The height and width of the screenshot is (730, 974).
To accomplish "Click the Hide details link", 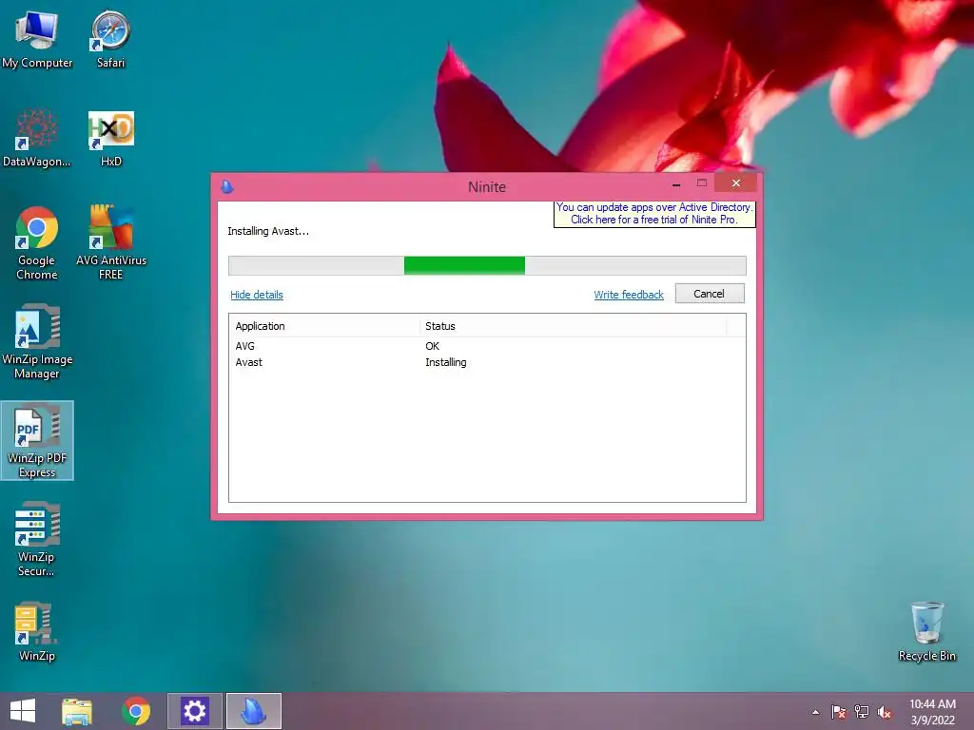I will [257, 295].
